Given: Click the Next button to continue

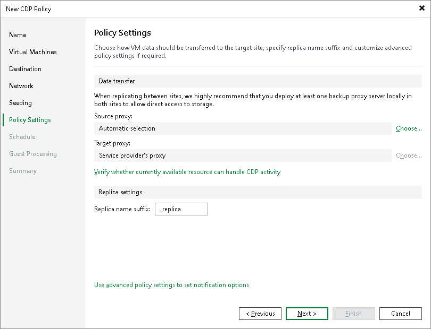Looking at the screenshot, I should coord(306,314).
